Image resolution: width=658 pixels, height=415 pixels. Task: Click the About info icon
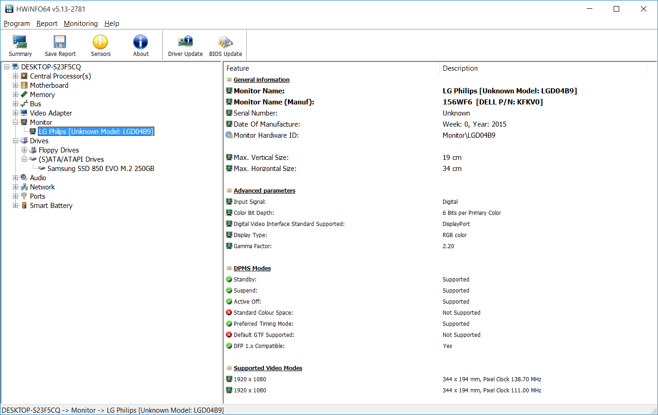140,42
